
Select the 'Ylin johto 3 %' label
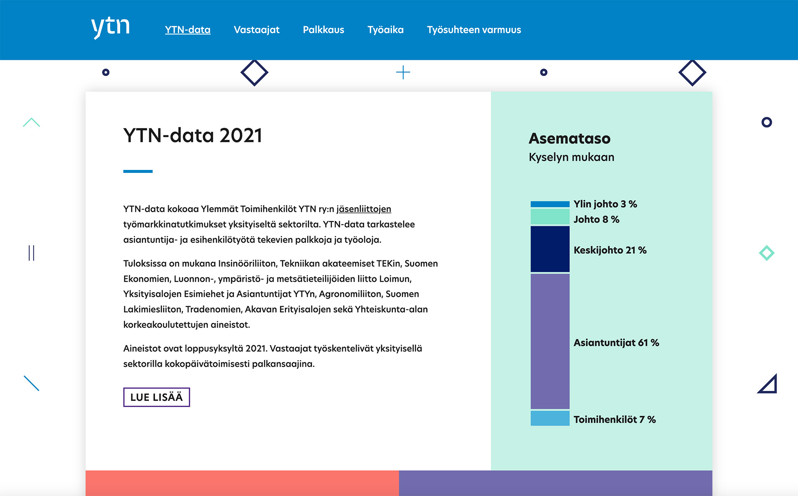pyautogui.click(x=605, y=204)
